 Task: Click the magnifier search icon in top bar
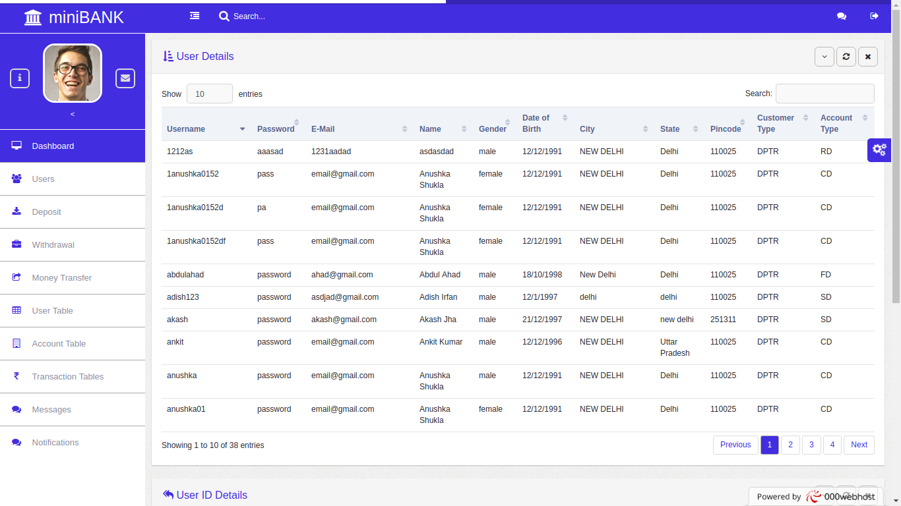224,16
